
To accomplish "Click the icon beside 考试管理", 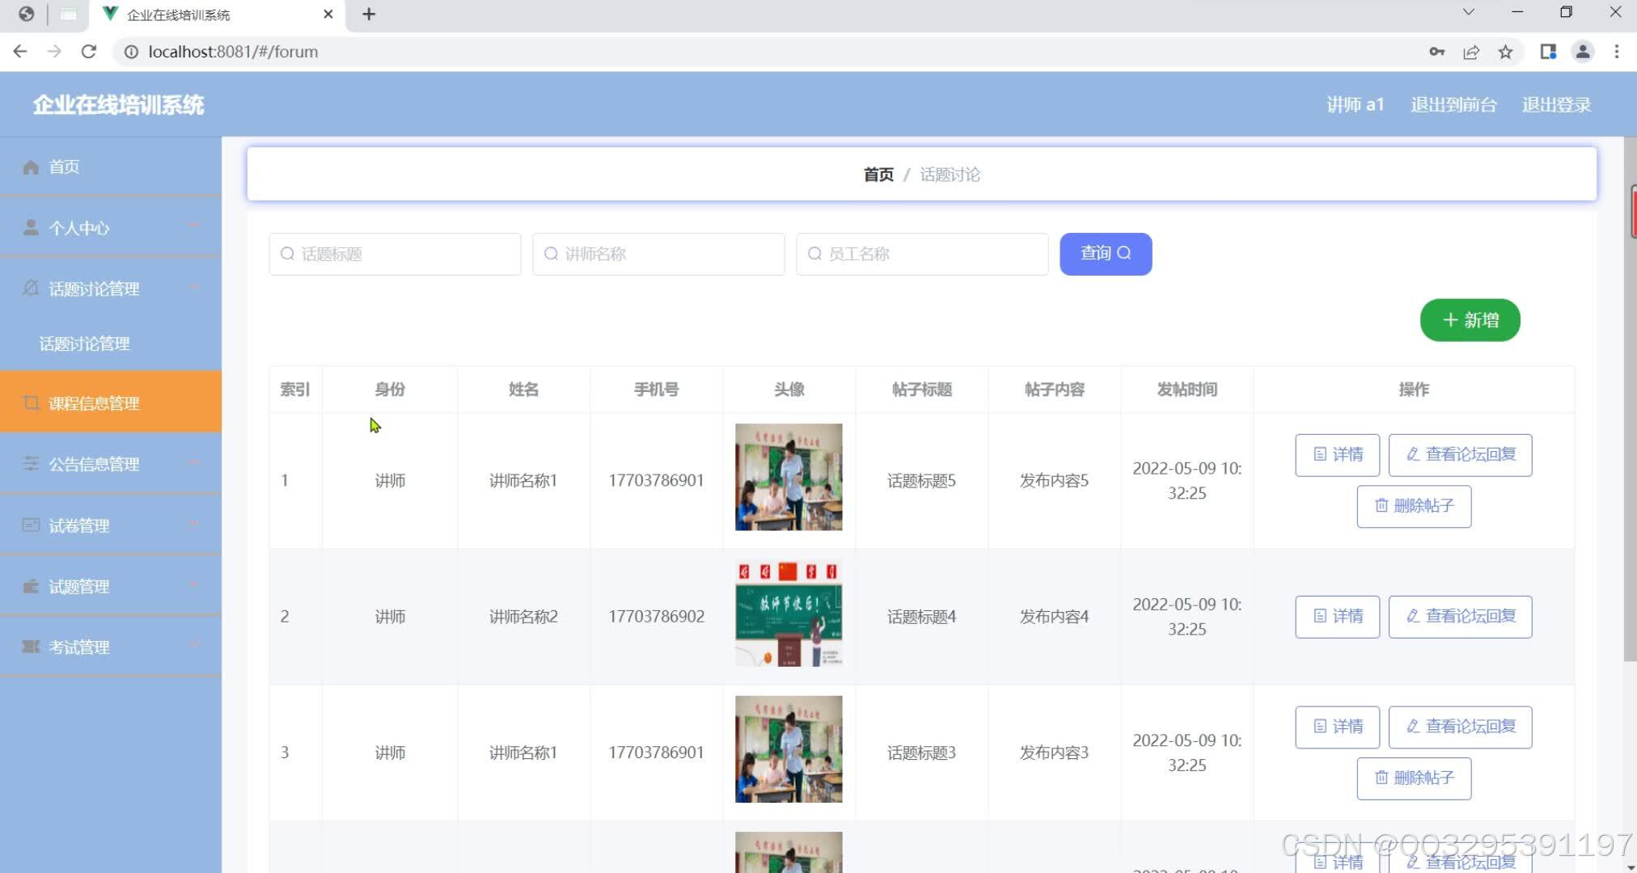I will pyautogui.click(x=31, y=647).
